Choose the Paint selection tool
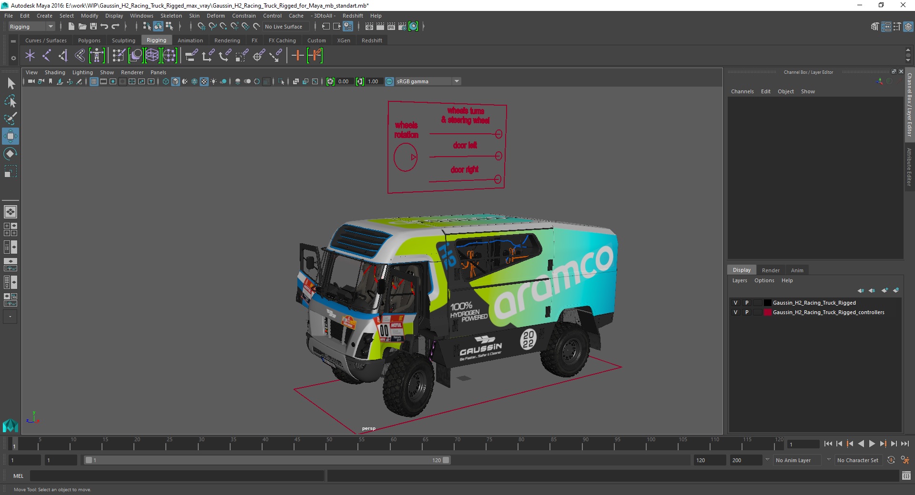Image resolution: width=915 pixels, height=495 pixels. coord(10,119)
